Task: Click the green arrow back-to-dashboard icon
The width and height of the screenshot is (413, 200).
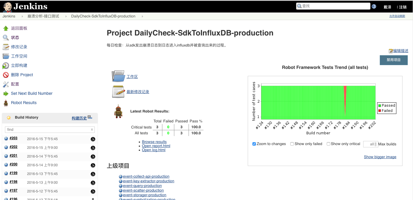Action: click(x=6, y=28)
